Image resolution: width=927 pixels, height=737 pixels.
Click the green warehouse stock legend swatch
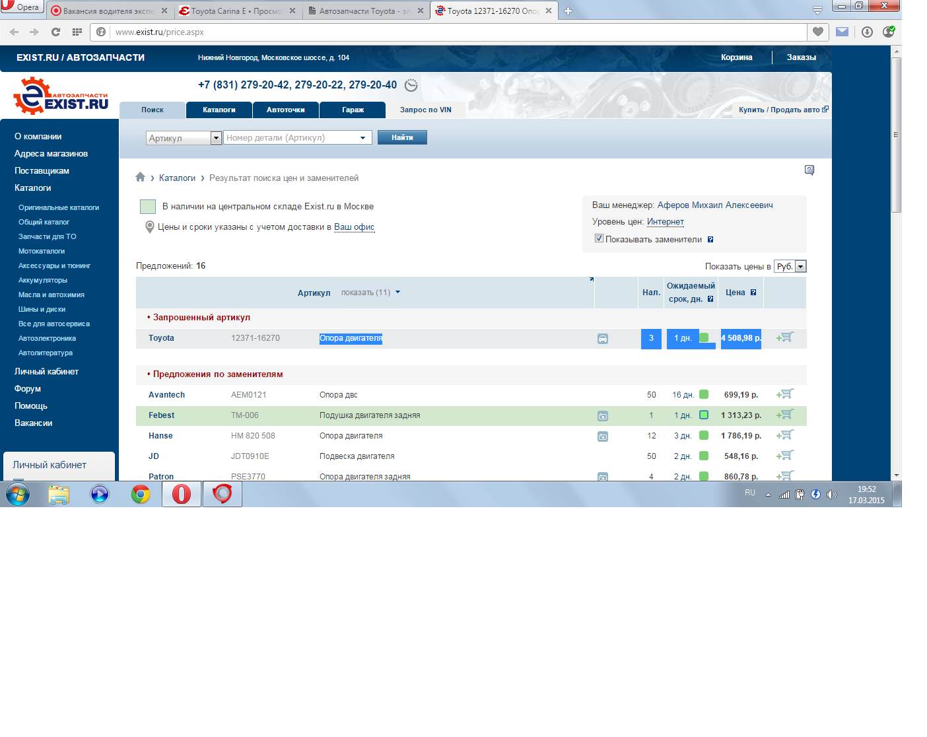tap(147, 207)
